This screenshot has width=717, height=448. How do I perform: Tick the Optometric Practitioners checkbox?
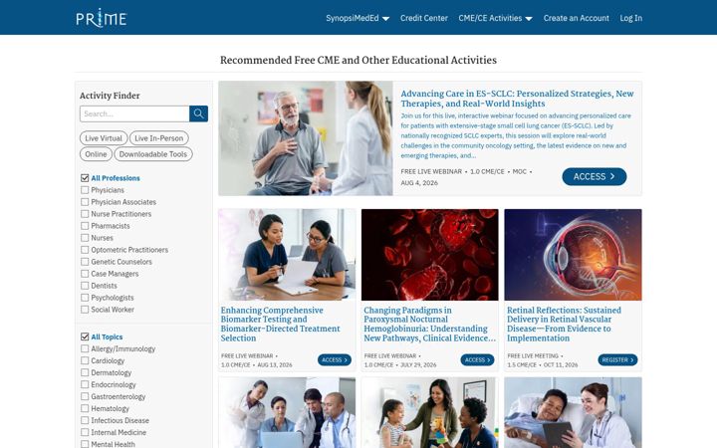[x=85, y=250]
